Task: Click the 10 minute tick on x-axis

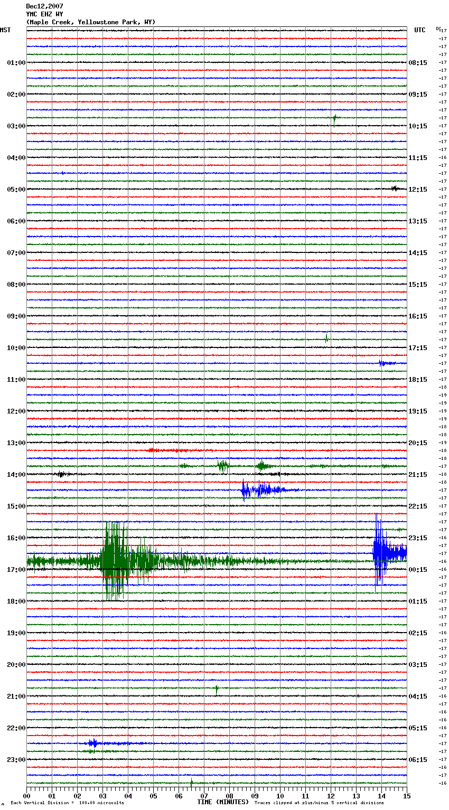Action: tap(280, 796)
